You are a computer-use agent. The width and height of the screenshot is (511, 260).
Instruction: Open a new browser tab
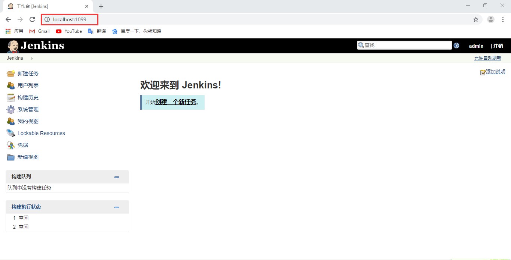pos(101,6)
